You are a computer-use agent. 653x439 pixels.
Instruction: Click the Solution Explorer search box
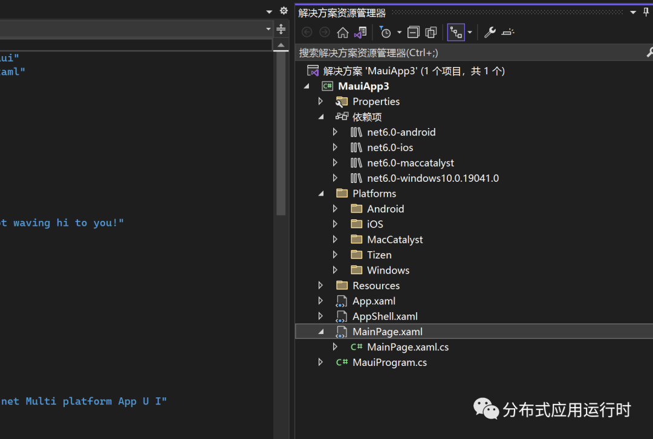(x=470, y=53)
